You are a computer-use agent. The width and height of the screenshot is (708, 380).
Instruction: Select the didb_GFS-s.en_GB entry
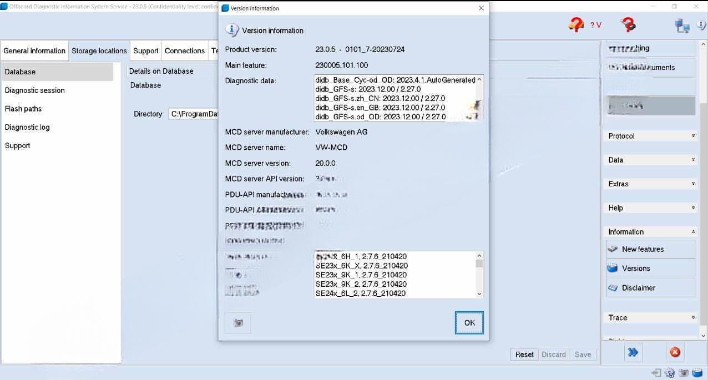point(380,108)
